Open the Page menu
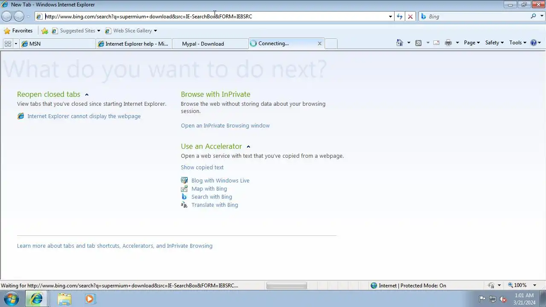The width and height of the screenshot is (546, 307). (x=472, y=43)
